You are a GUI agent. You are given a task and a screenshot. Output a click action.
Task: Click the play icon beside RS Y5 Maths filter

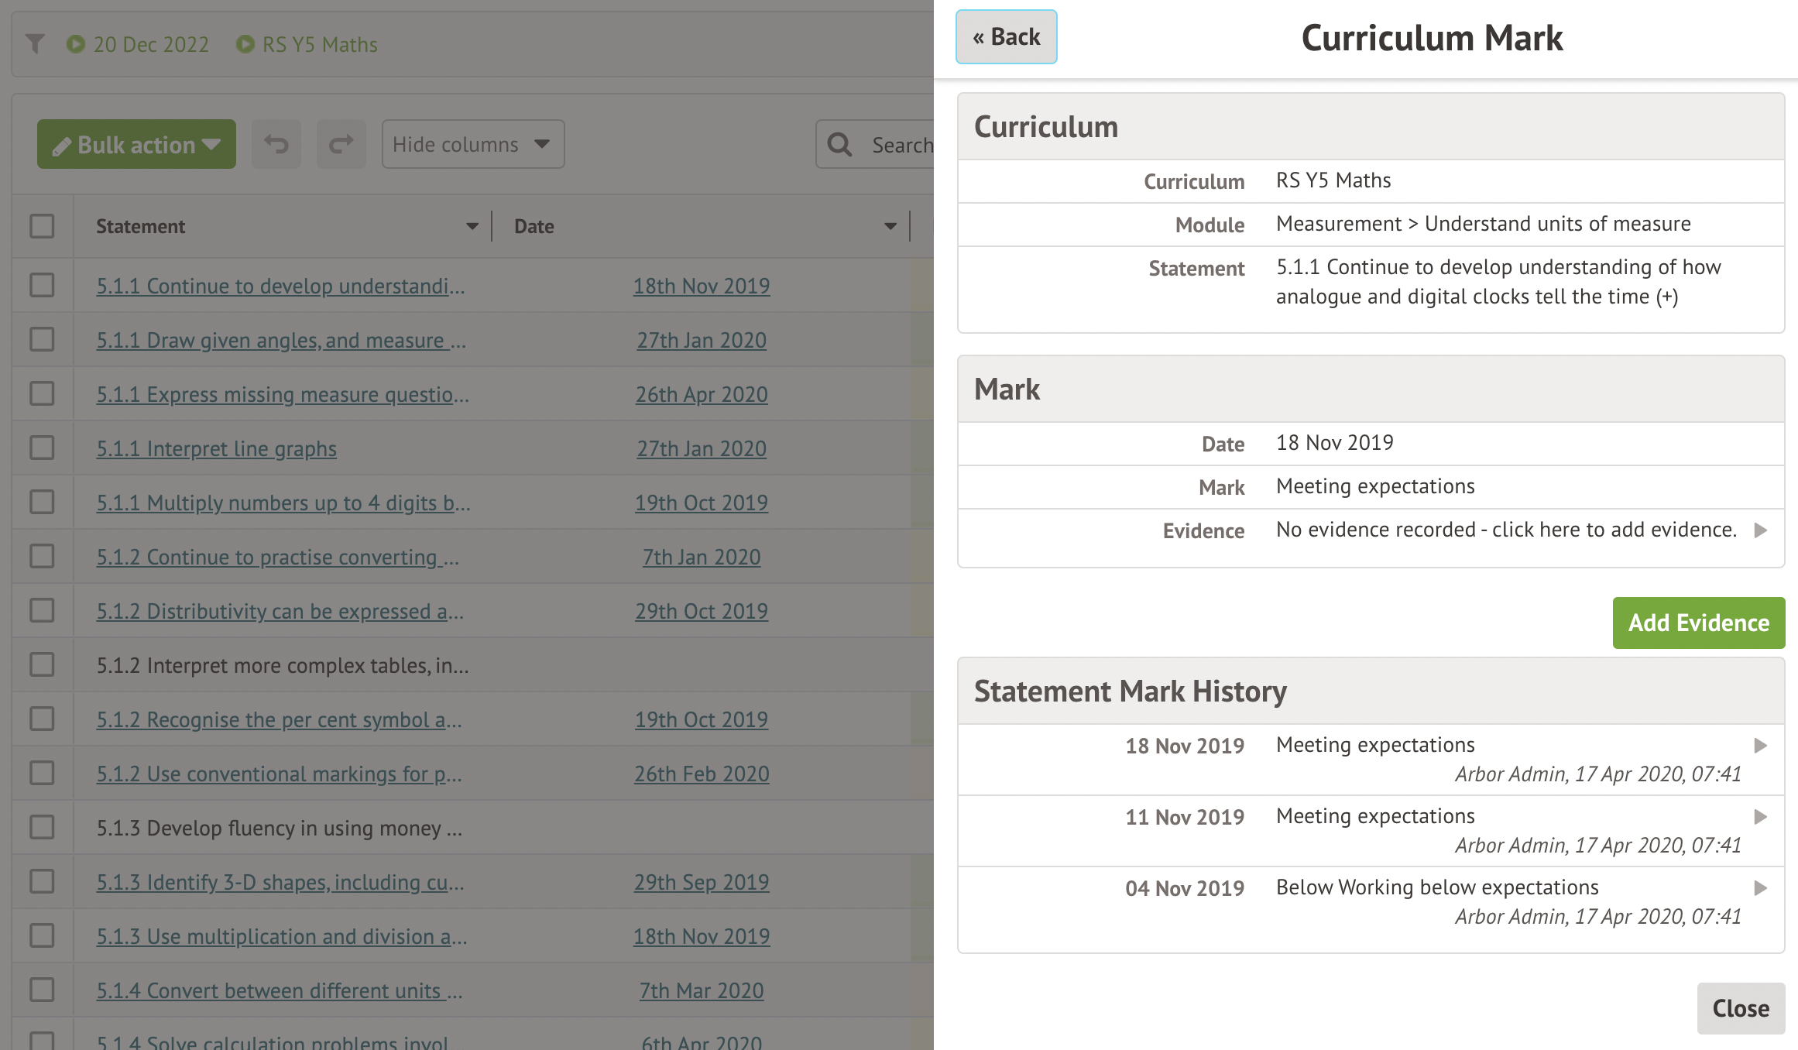(245, 44)
